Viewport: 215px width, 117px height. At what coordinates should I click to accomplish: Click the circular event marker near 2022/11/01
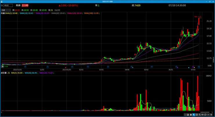coord(25,67)
